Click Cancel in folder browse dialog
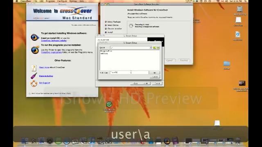 coord(155,77)
